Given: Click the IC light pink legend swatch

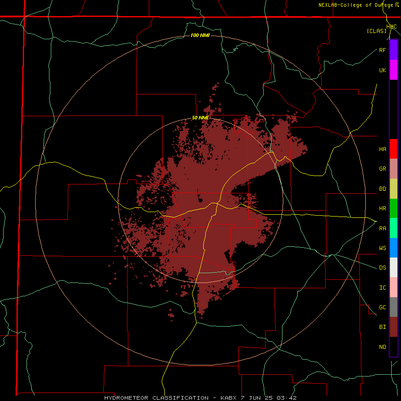Looking at the screenshot, I should [x=393, y=287].
